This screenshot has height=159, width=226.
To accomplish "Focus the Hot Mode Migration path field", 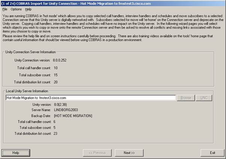I will (x=90, y=98).
